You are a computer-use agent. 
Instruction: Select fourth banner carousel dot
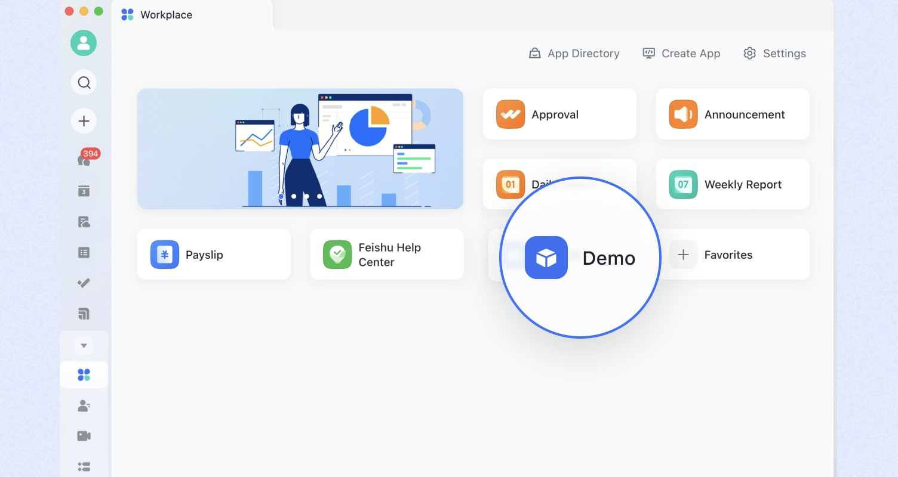point(319,196)
